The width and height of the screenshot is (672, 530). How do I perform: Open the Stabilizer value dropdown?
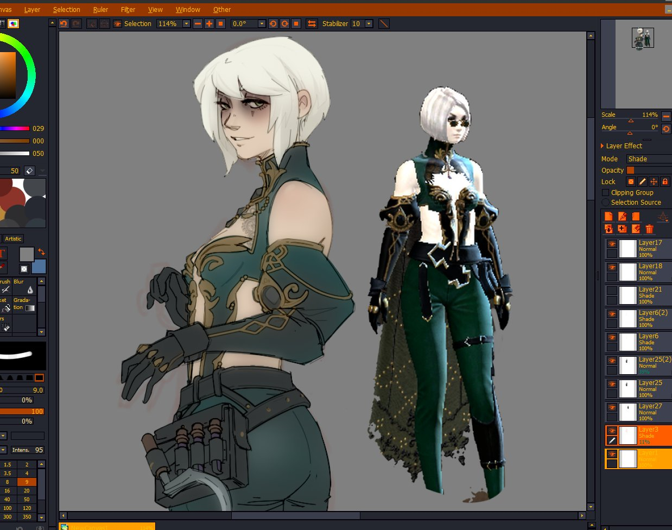(369, 23)
